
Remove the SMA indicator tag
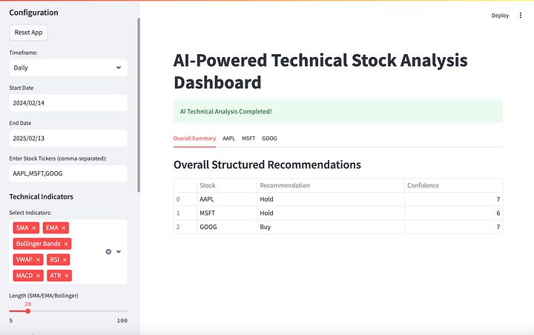(34, 228)
